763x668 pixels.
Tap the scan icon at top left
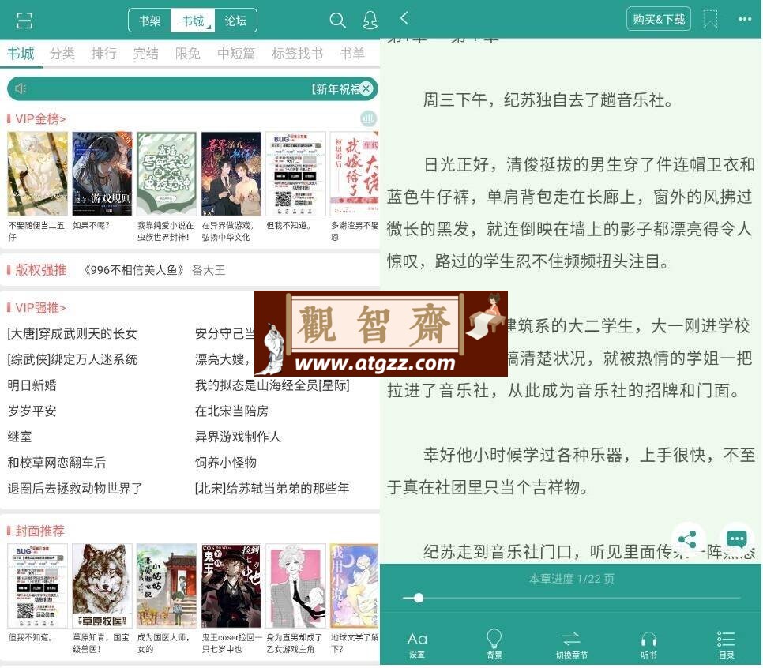coord(24,21)
